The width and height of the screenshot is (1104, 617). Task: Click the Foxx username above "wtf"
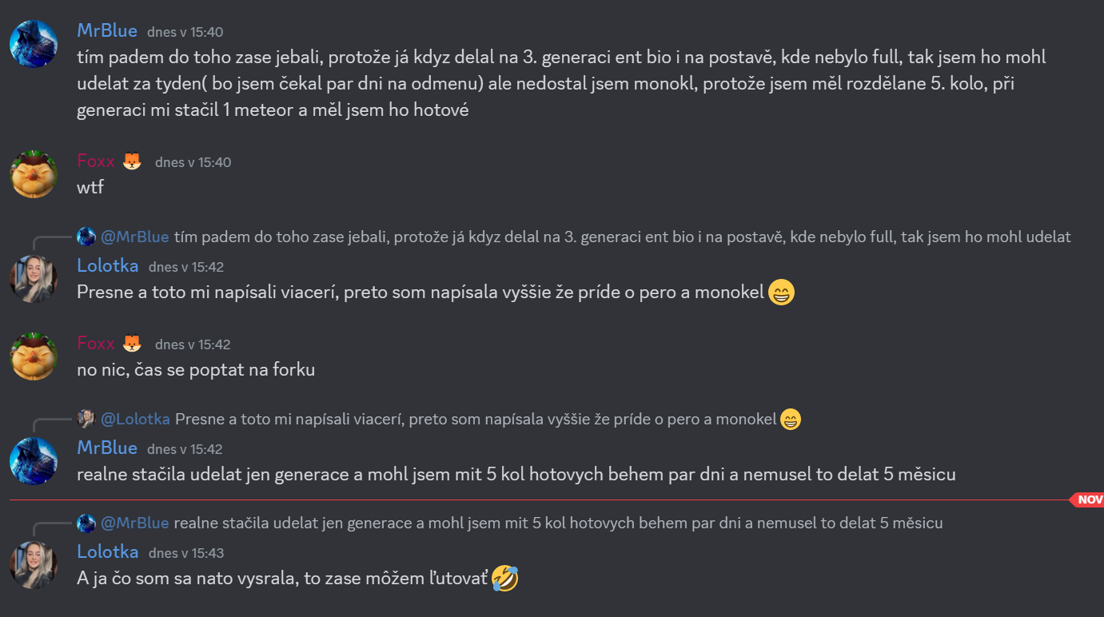pyautogui.click(x=96, y=161)
